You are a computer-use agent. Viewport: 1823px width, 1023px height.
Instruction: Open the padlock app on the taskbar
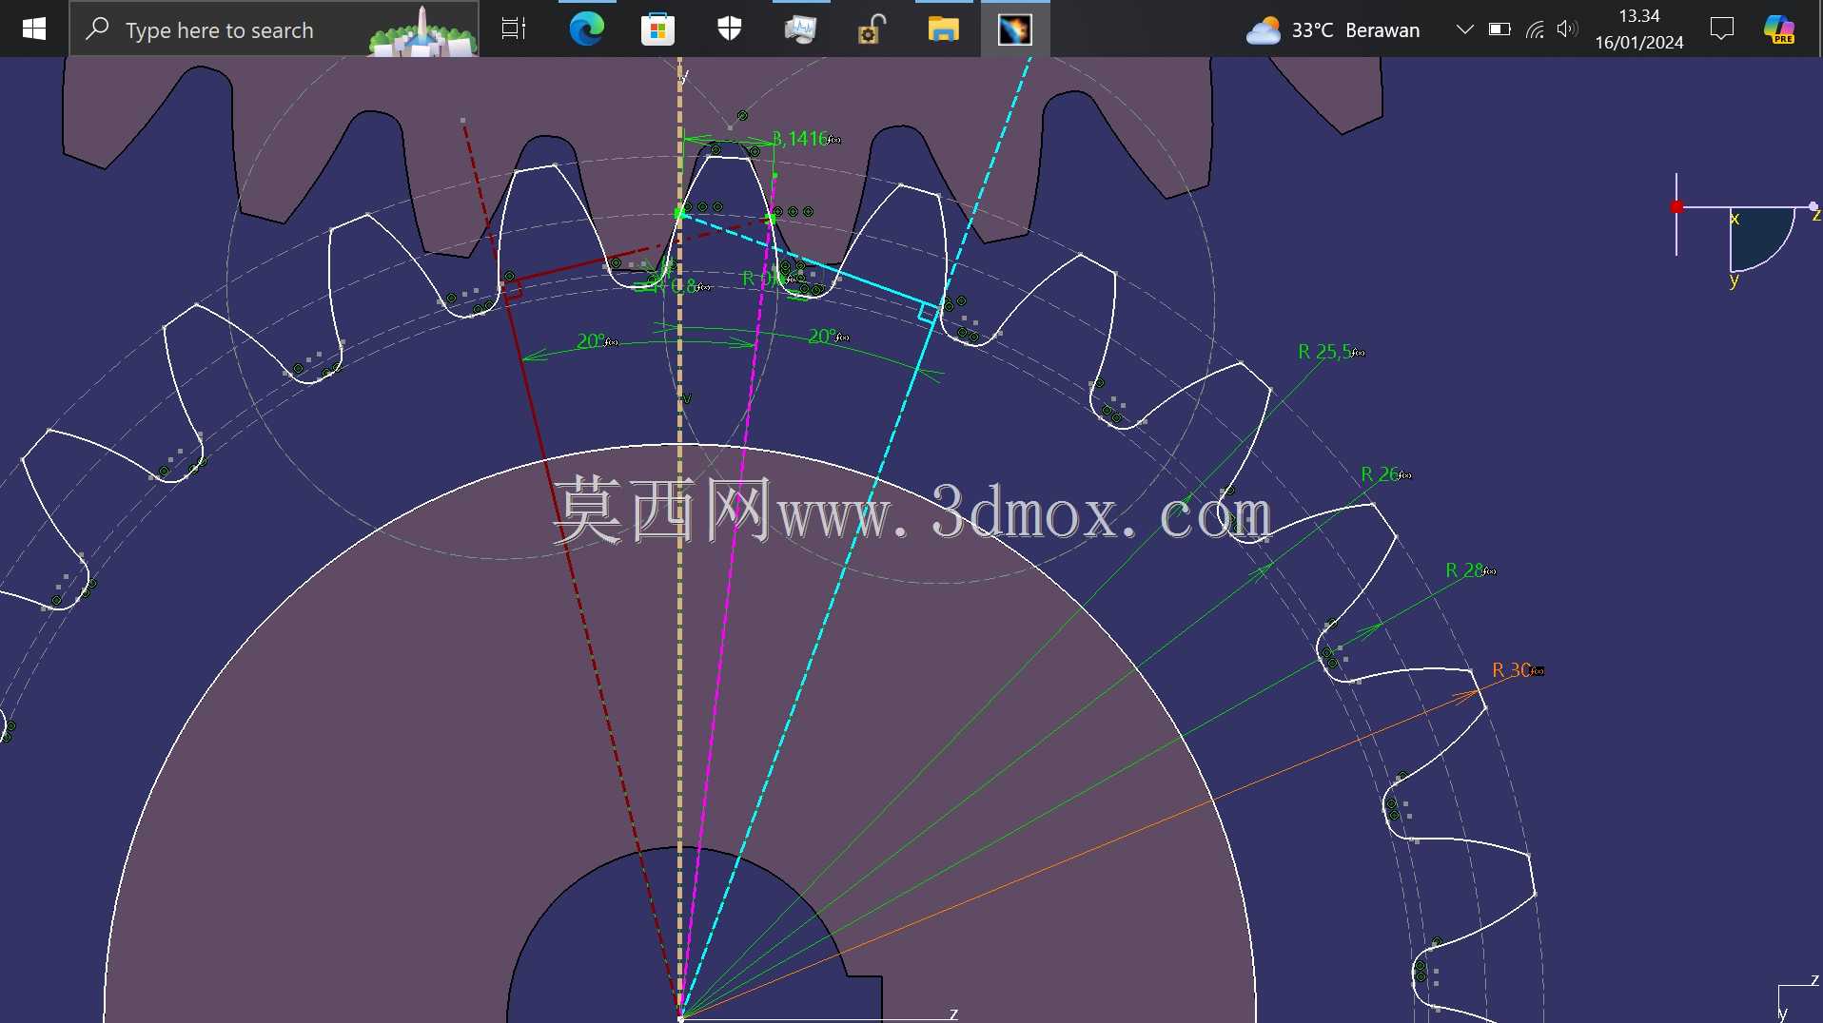[x=872, y=29]
